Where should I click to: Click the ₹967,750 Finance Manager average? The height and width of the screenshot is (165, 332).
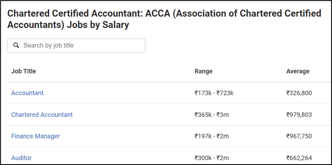click(x=299, y=136)
